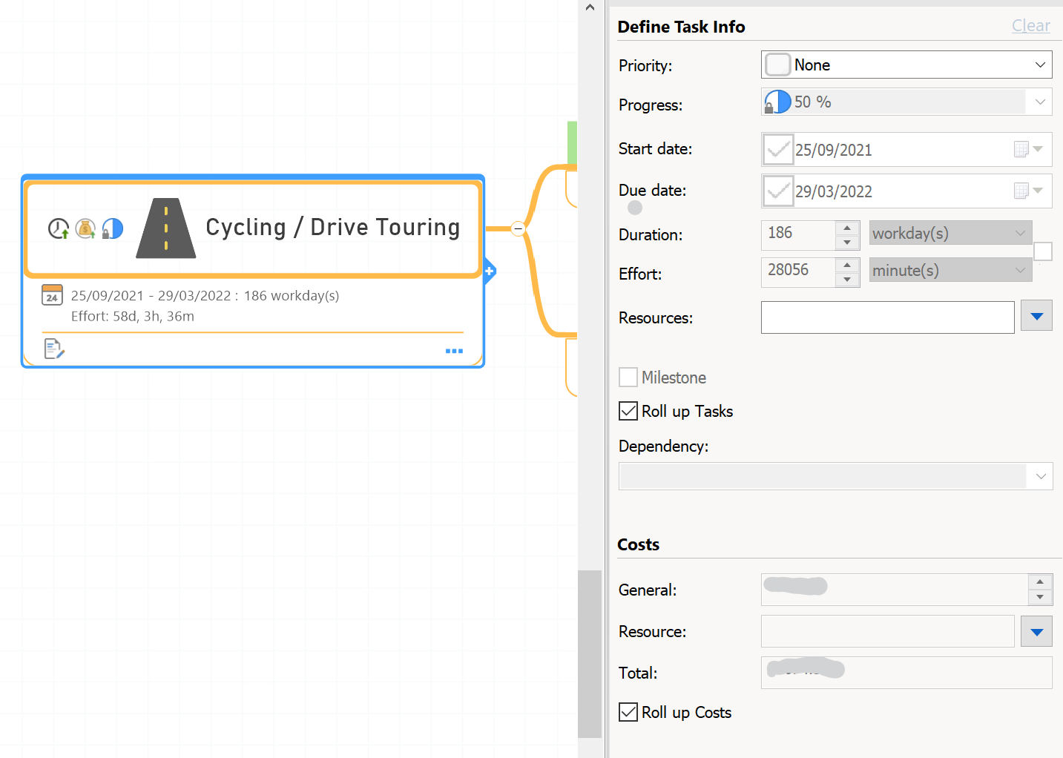Screen dimensions: 1063x758
Task: Increase the General cost with up arrow
Action: tap(1040, 582)
